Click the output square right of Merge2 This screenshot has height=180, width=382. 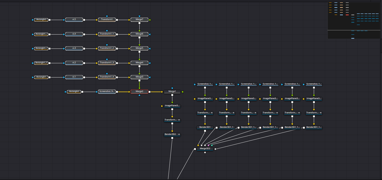coord(150,92)
